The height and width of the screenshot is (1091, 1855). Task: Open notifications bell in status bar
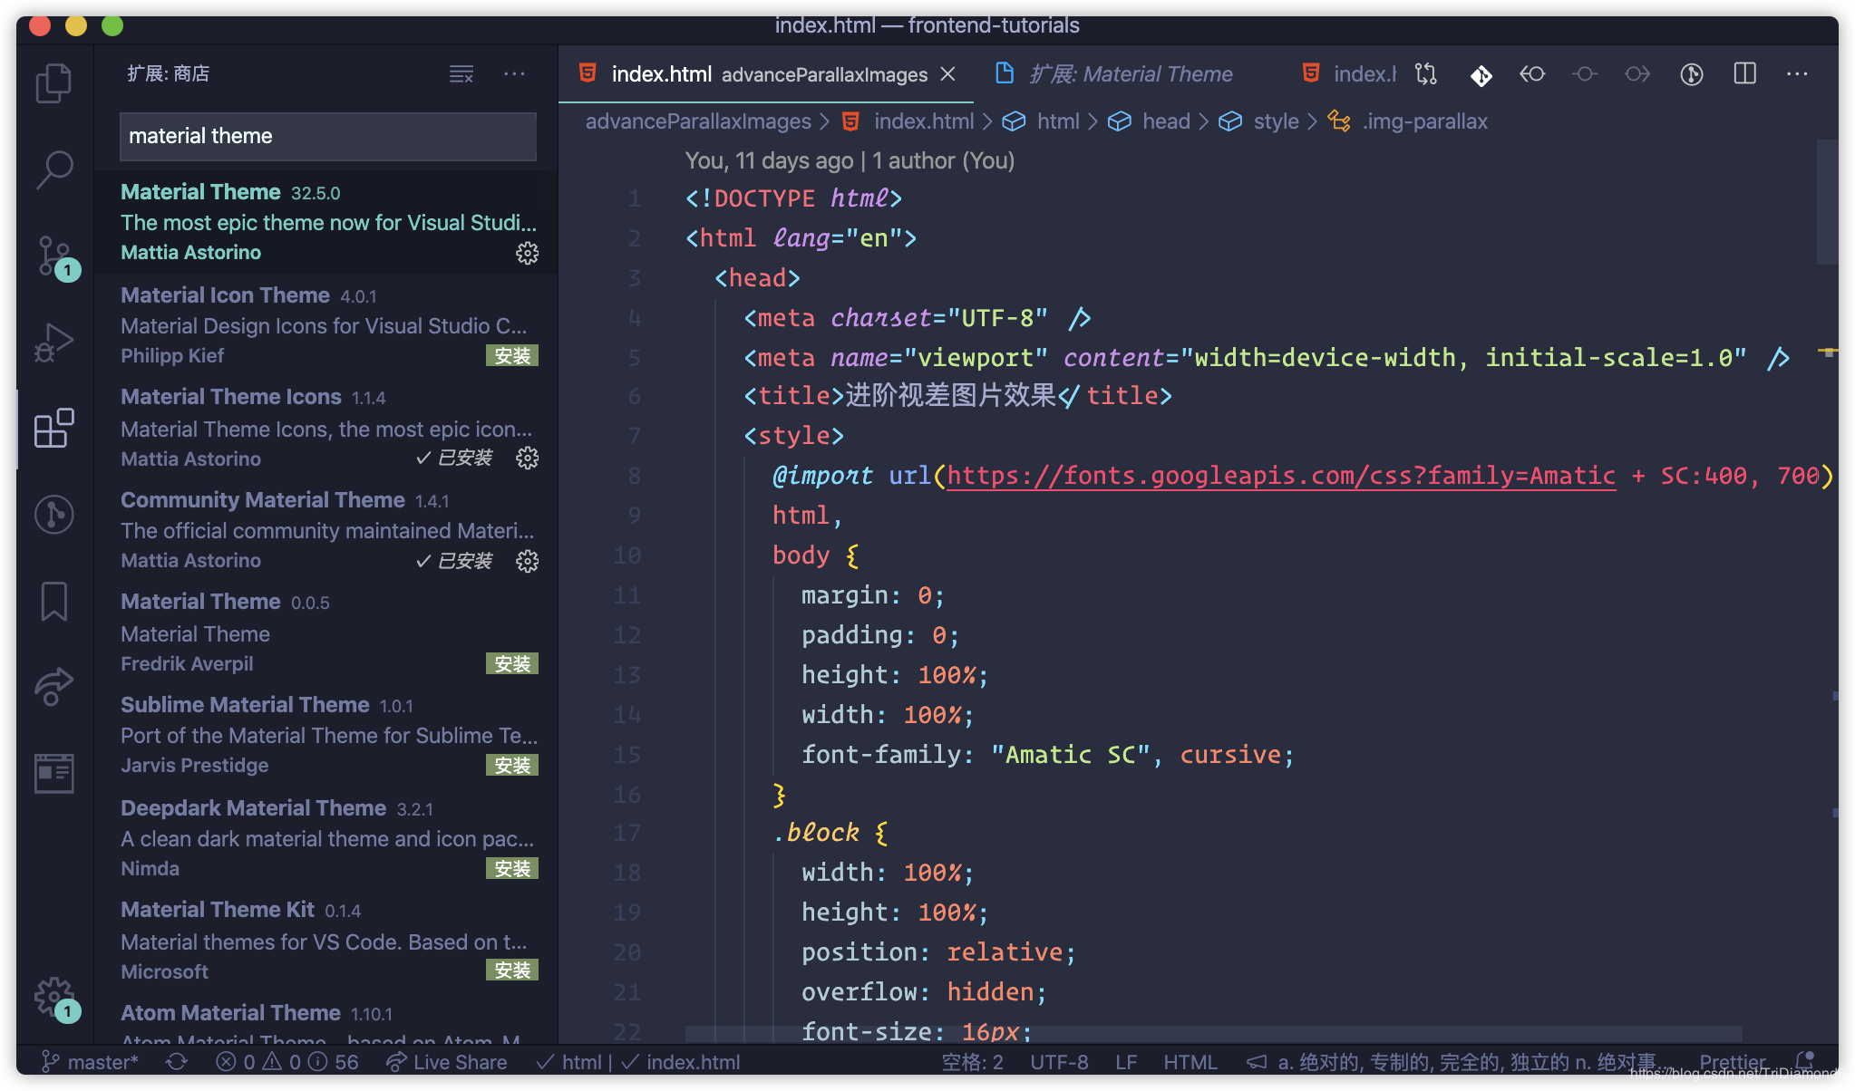1804,1062
